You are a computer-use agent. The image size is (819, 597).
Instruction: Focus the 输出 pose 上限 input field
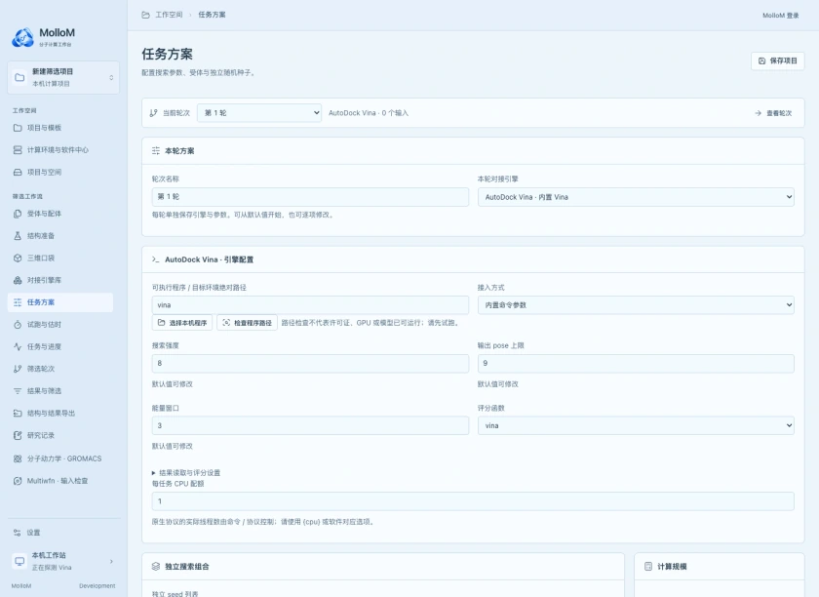tap(636, 363)
